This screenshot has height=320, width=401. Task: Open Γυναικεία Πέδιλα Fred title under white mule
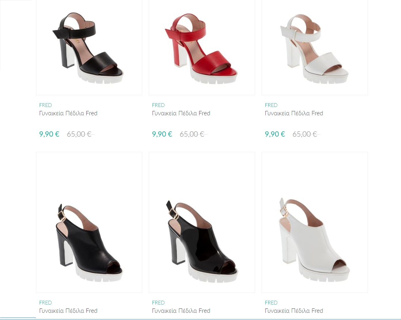tap(294, 311)
